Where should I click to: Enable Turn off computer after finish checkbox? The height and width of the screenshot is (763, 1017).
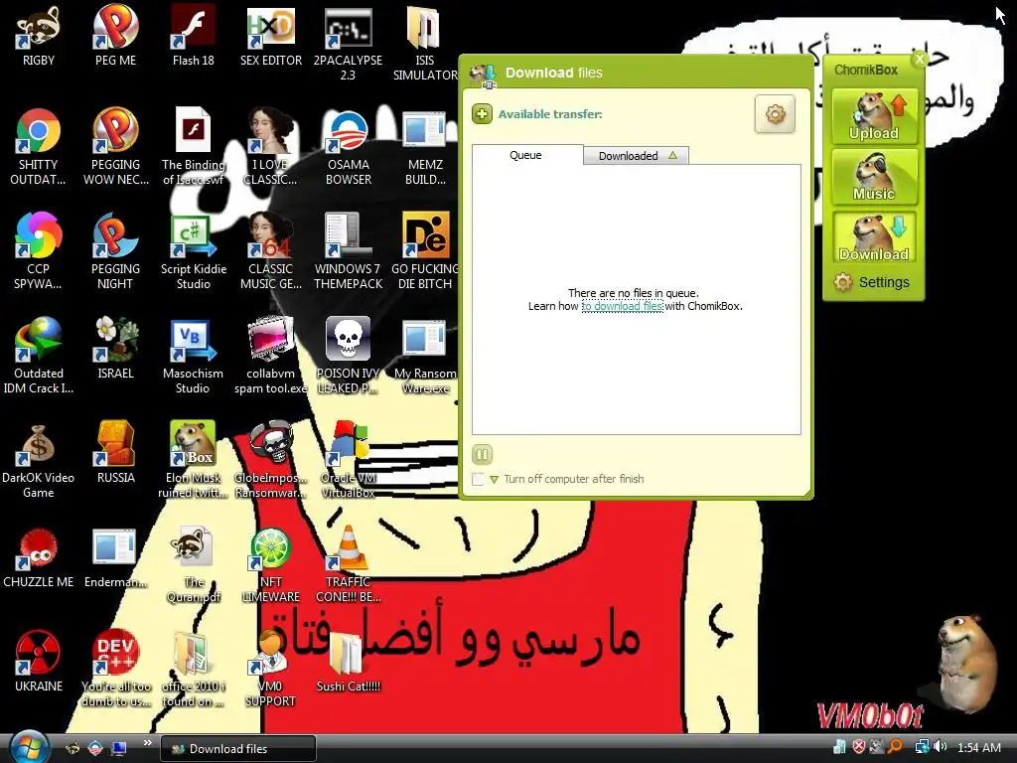478,479
